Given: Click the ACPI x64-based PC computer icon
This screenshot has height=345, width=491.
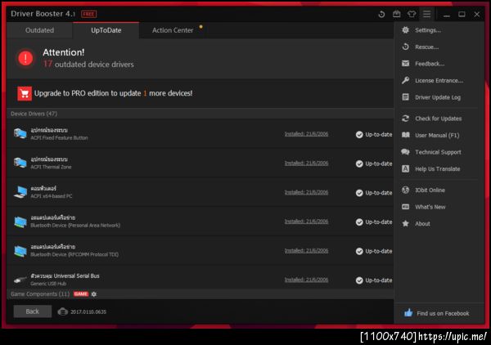Looking at the screenshot, I should [20, 192].
